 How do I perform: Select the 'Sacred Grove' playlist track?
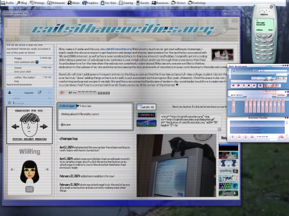point(257,131)
